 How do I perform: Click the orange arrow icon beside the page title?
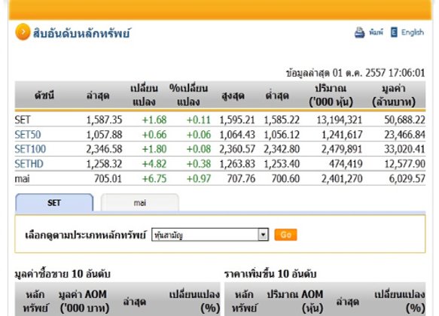(23, 32)
